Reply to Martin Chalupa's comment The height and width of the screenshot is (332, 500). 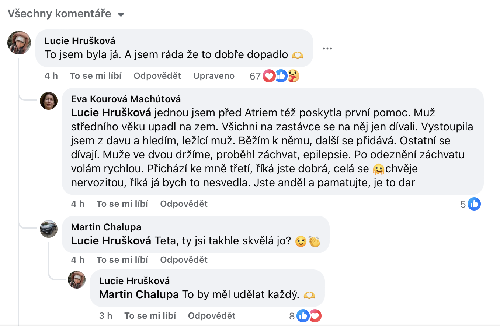(184, 260)
